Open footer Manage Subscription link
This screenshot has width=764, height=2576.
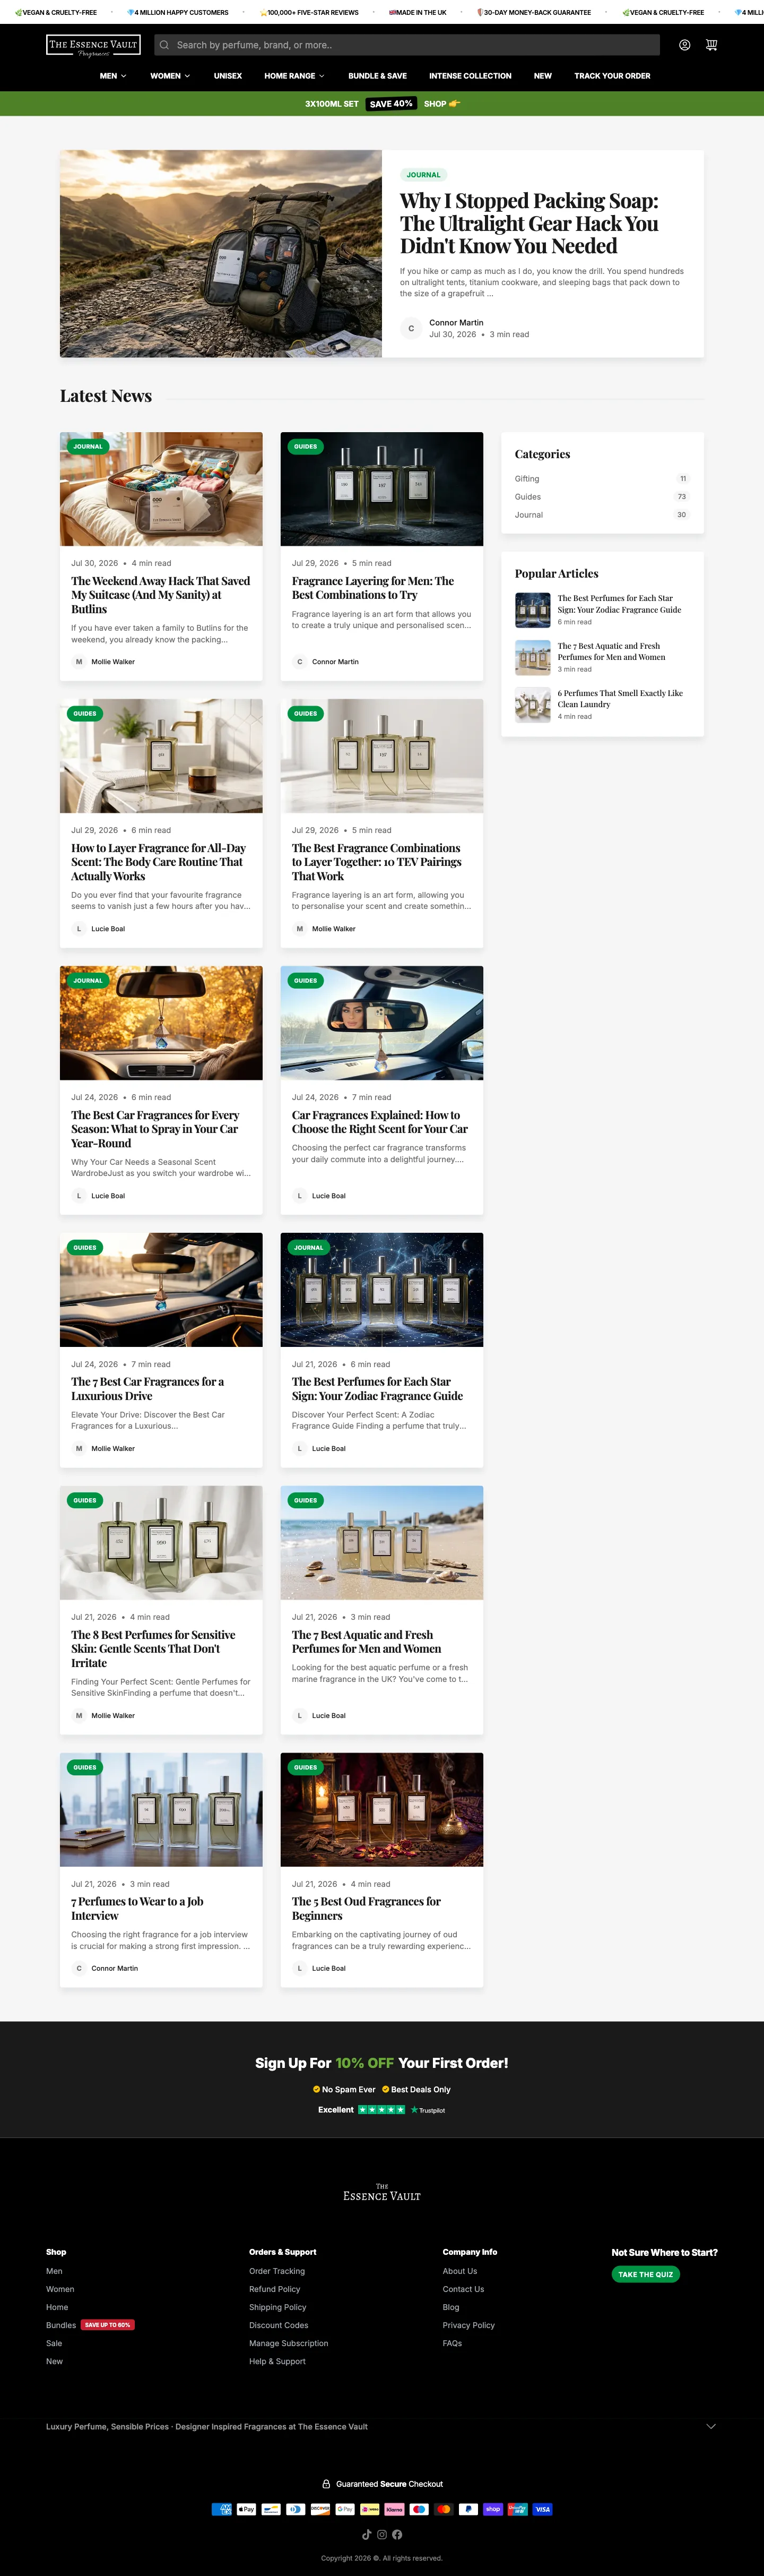[x=289, y=2343]
